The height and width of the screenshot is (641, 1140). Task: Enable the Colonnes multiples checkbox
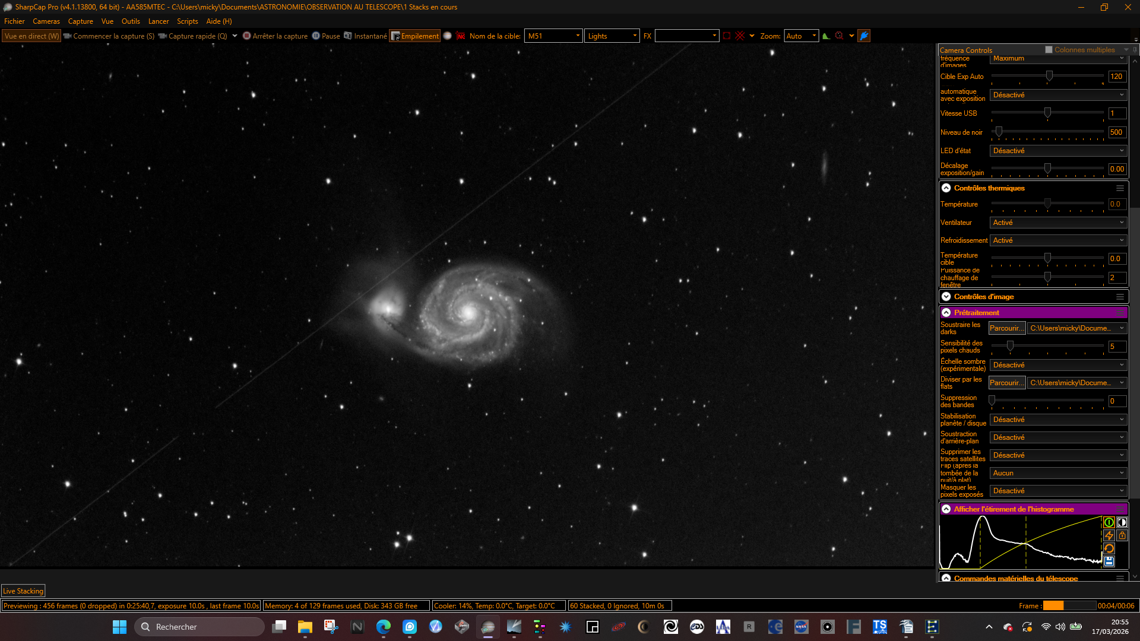(1049, 50)
